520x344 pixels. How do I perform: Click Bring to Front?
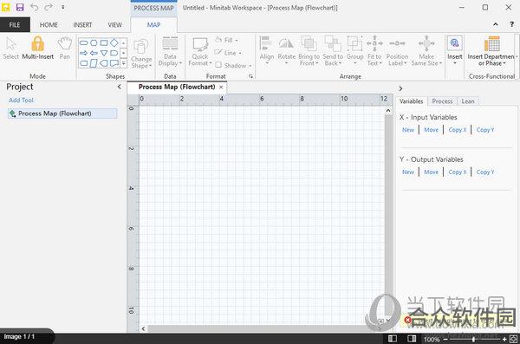(x=309, y=51)
